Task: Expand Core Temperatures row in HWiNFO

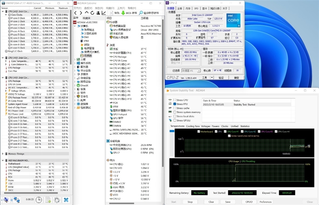Action: (6, 61)
